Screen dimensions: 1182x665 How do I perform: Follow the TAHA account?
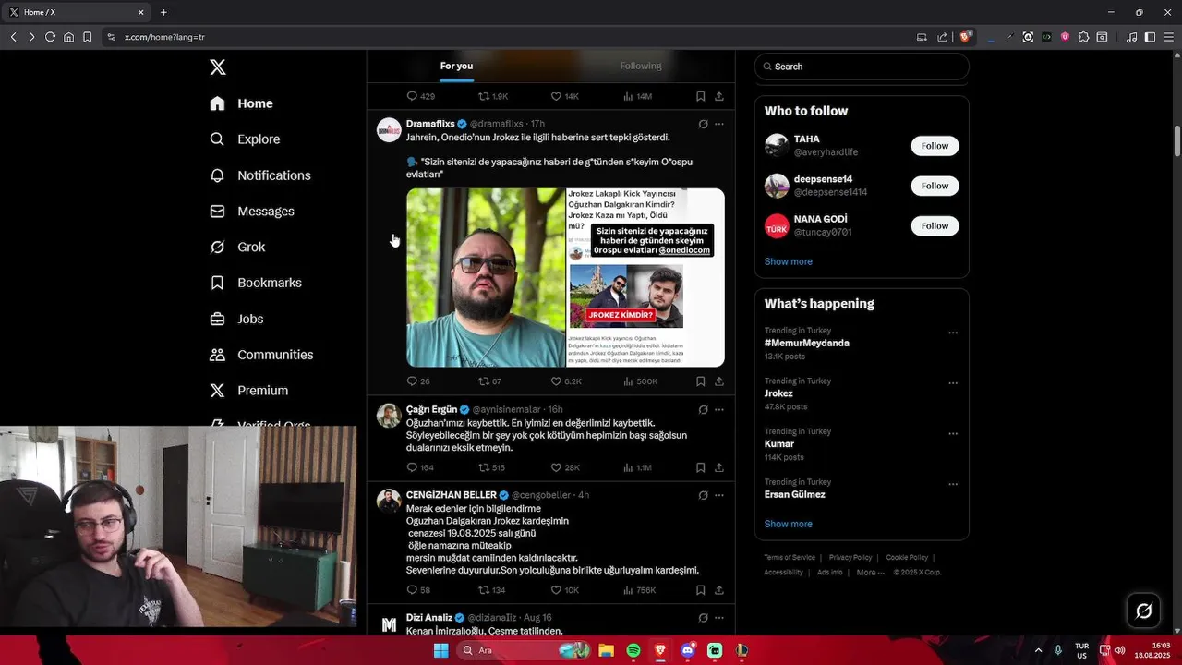935,146
